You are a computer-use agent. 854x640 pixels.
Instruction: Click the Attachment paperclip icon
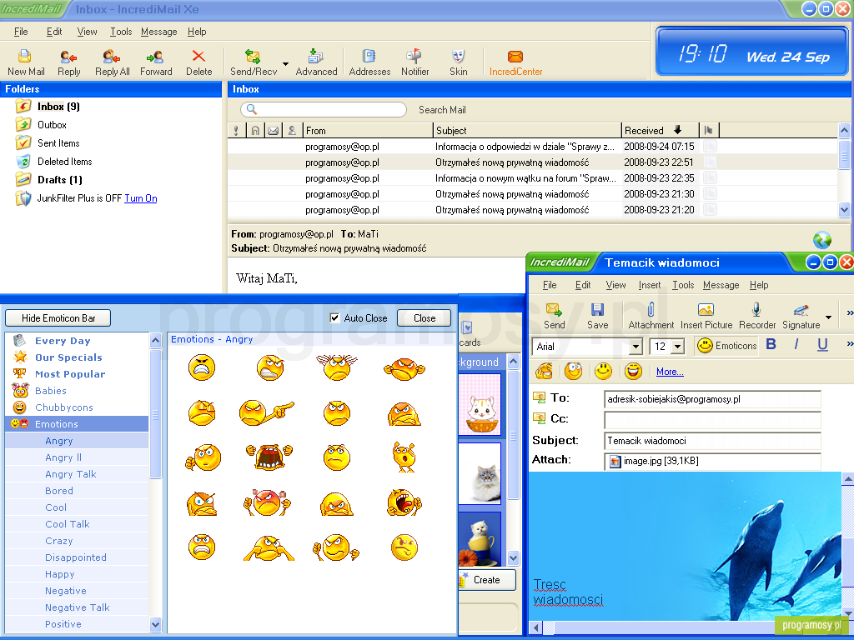click(651, 316)
